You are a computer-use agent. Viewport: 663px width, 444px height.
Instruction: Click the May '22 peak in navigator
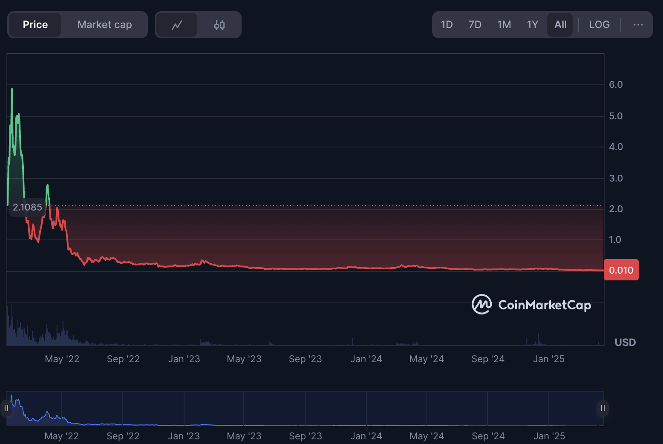(47, 412)
